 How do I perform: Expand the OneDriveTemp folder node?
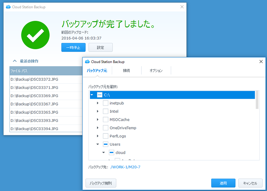click(97, 128)
